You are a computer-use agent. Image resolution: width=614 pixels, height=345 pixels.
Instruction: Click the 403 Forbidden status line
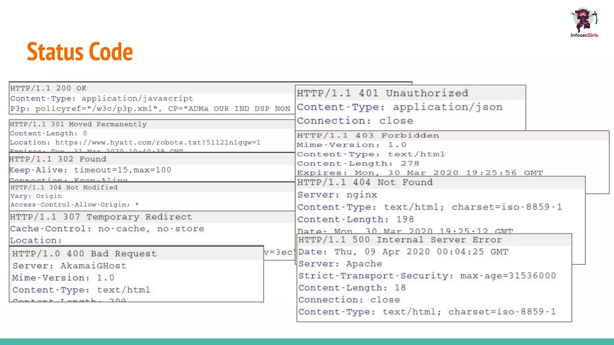tap(368, 135)
